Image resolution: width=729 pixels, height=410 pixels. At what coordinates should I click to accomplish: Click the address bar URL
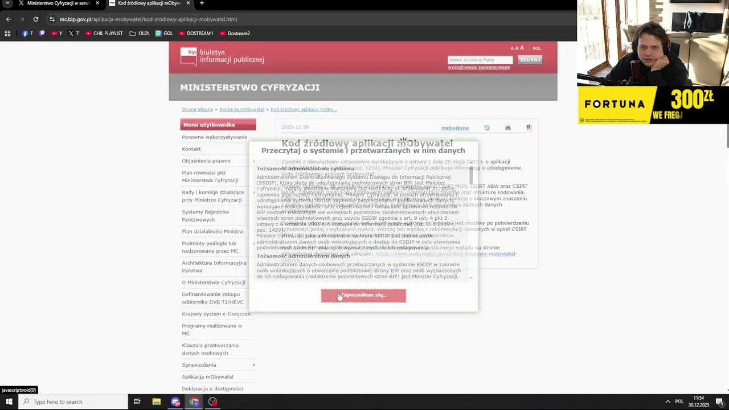[148, 19]
